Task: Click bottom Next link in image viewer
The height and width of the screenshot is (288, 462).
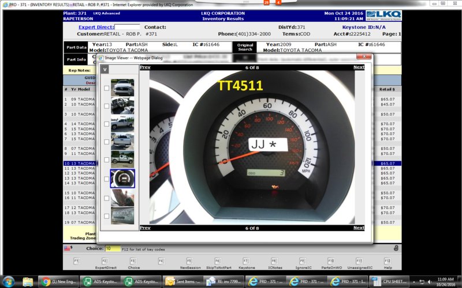Action: coord(359,228)
